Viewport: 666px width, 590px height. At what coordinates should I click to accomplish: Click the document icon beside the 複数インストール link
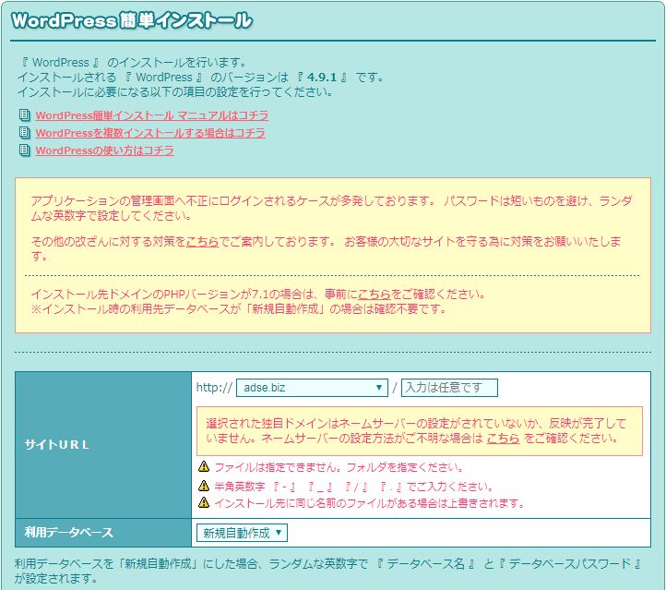pos(24,133)
